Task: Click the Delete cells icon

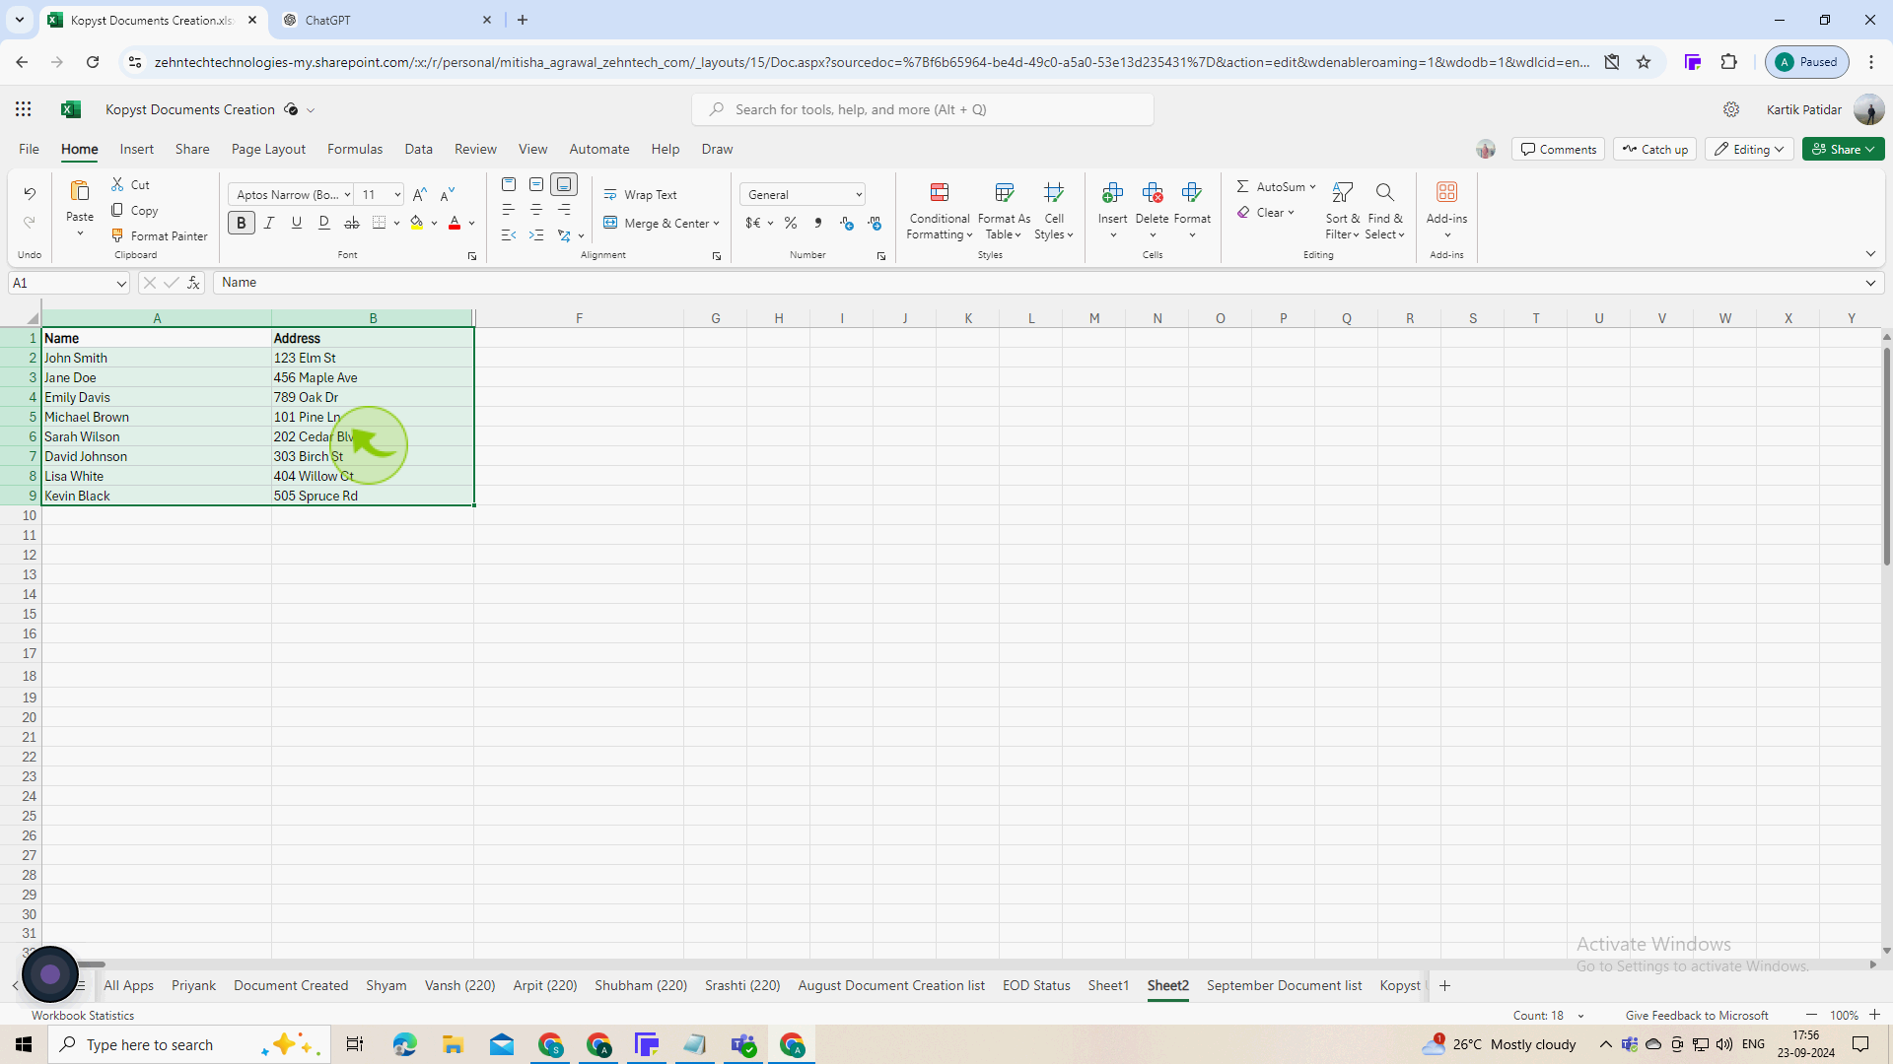Action: click(x=1153, y=191)
